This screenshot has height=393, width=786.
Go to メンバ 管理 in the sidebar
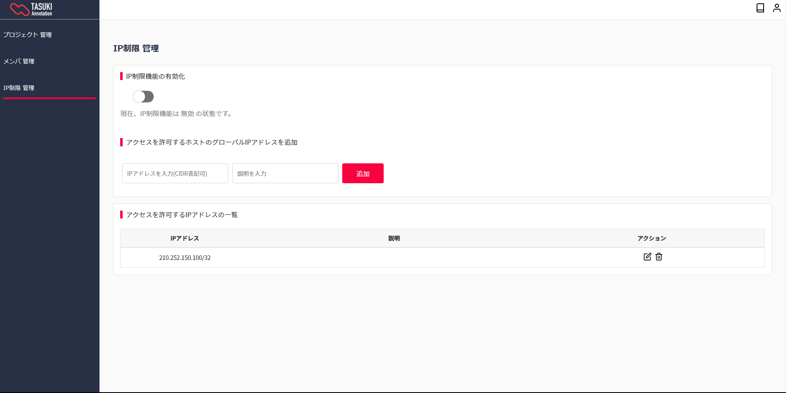coord(19,61)
